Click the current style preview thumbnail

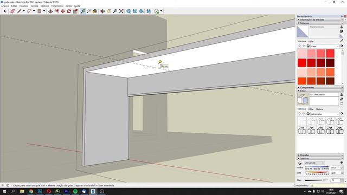[303, 99]
